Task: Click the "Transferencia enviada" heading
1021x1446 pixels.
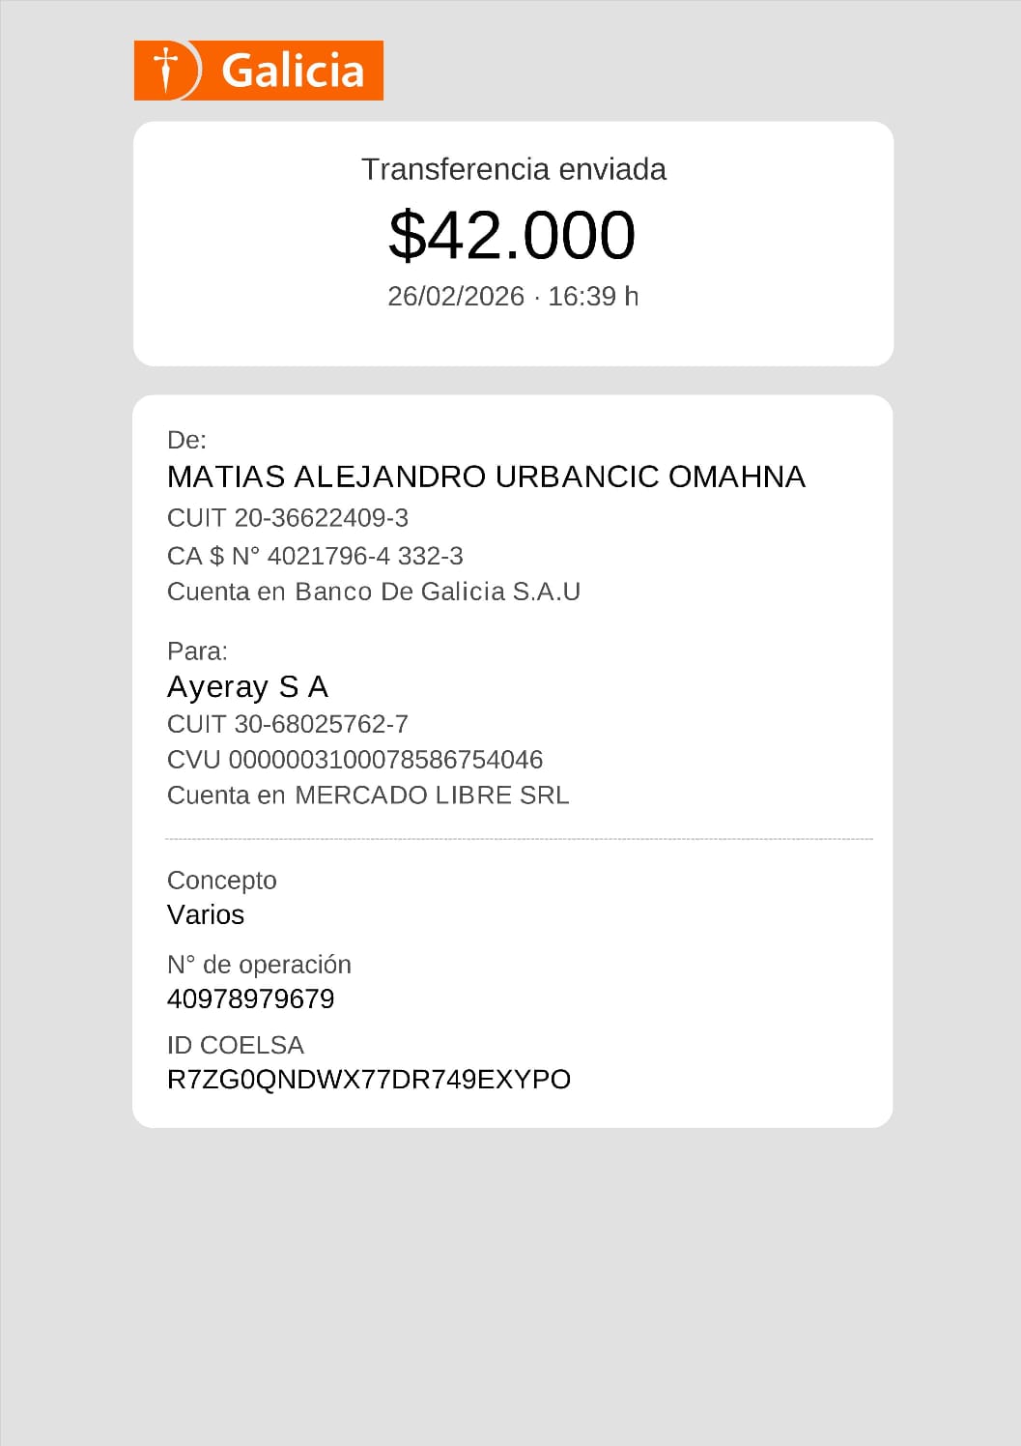Action: tap(513, 169)
